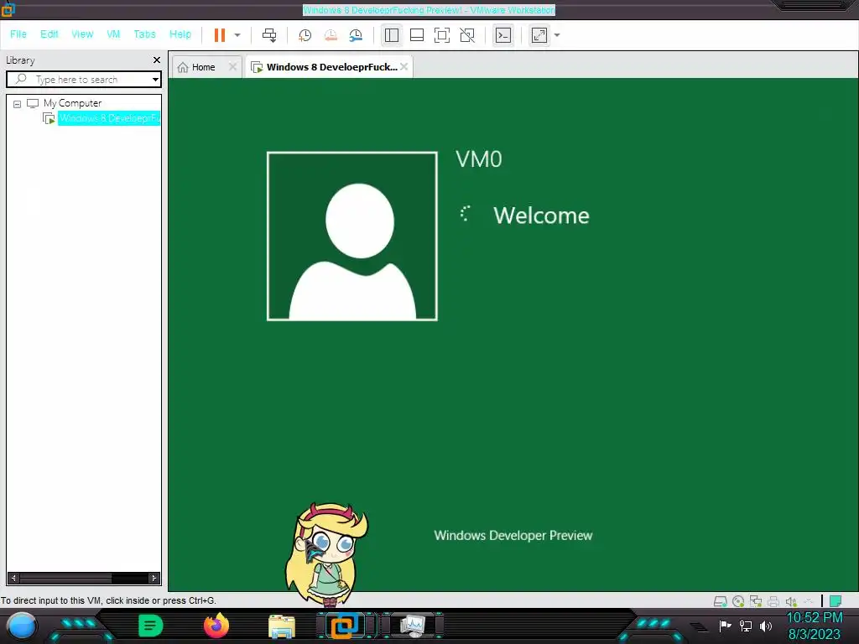Toggle the thumbnail bar view
The height and width of the screenshot is (644, 859).
pos(417,35)
